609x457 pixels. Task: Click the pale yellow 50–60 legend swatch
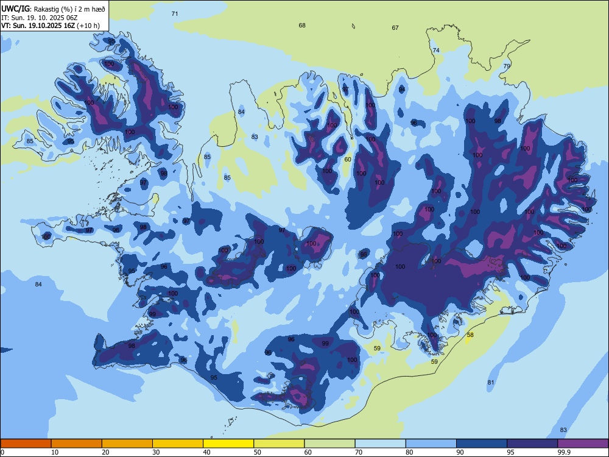coord(280,444)
